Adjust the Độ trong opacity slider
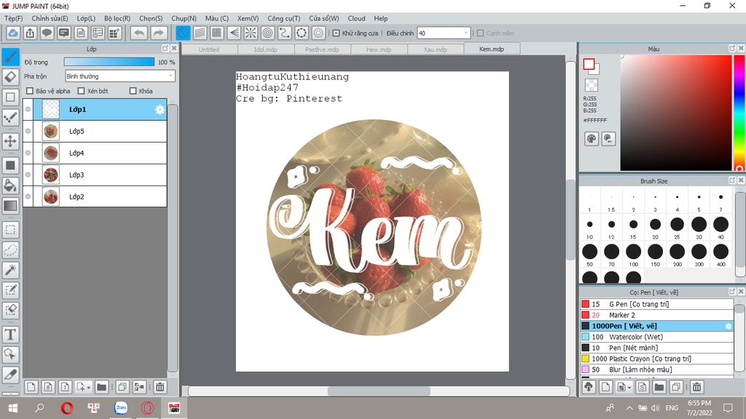The width and height of the screenshot is (746, 419). [x=109, y=62]
